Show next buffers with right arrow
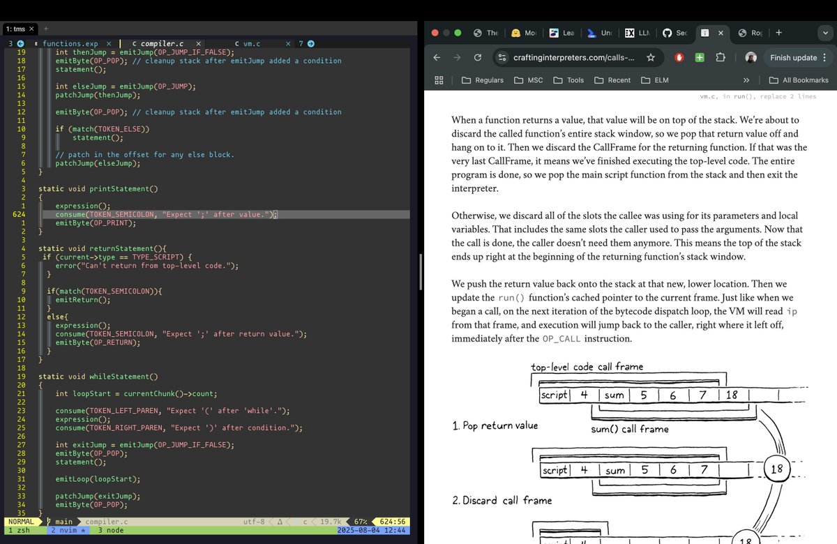Screen dimensions: 837x544 pos(310,44)
